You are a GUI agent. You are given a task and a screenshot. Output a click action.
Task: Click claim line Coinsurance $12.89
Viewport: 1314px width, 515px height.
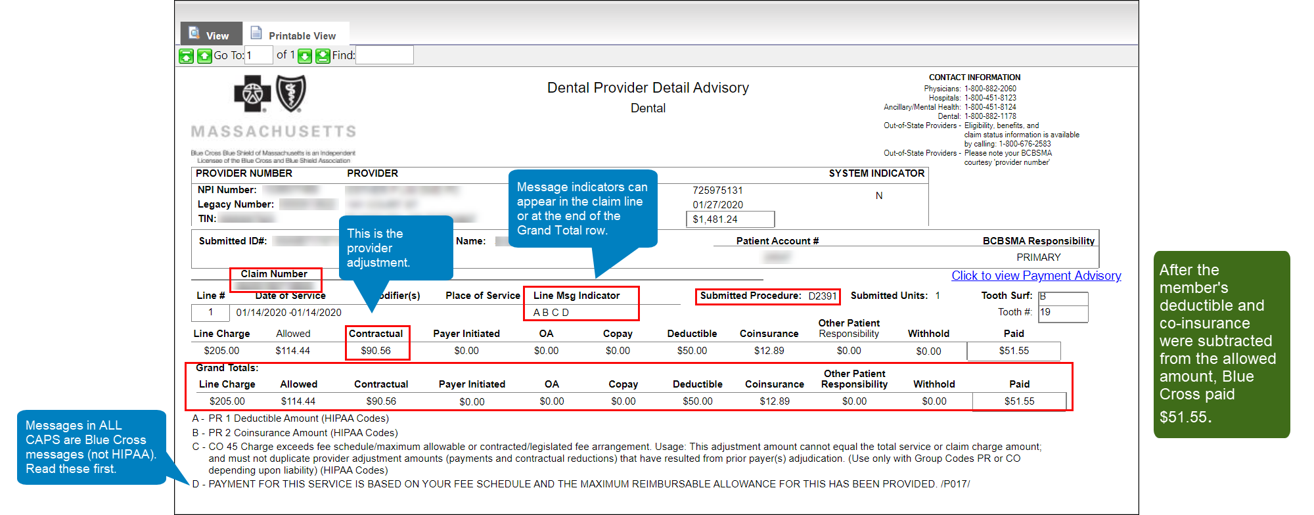pos(769,351)
